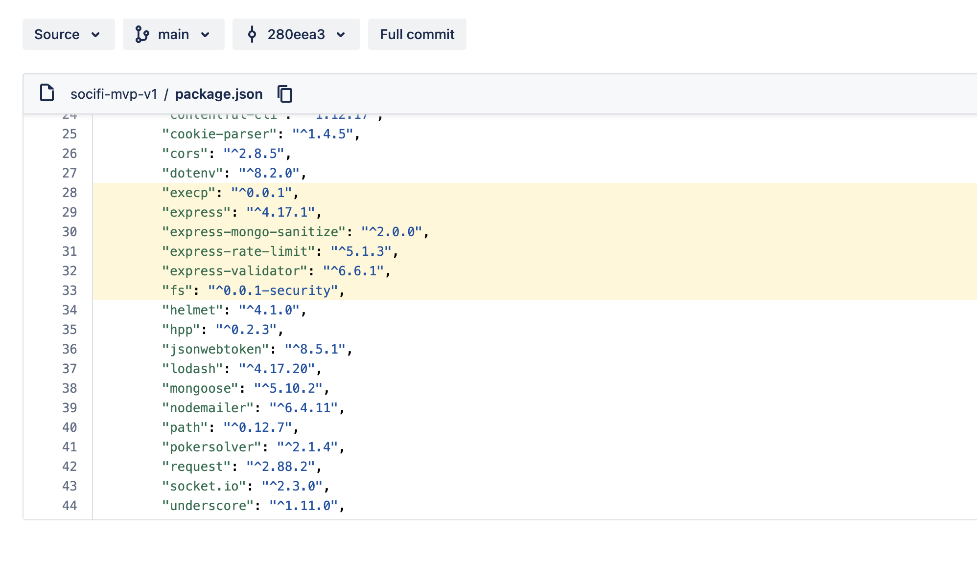Image resolution: width=977 pixels, height=580 pixels.
Task: Expand the Source dropdown chevron
Action: tap(96, 35)
